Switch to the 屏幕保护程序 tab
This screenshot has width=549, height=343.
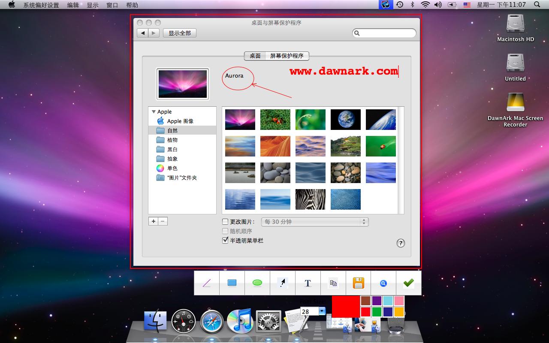click(288, 56)
